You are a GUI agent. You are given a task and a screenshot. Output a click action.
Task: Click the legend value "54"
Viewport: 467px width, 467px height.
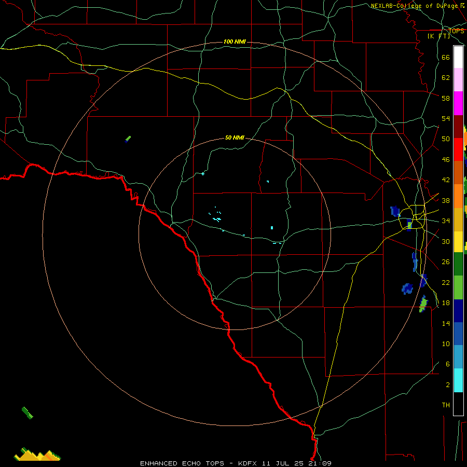pyautogui.click(x=446, y=118)
